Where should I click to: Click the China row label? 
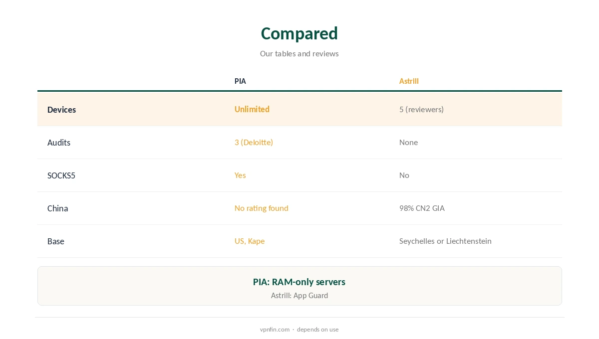click(57, 208)
